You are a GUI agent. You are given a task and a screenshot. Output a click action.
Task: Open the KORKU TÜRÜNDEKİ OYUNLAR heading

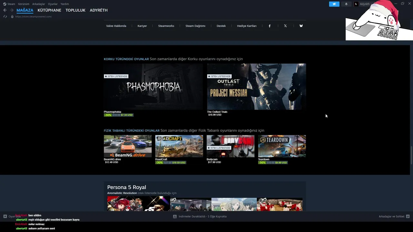126,59
